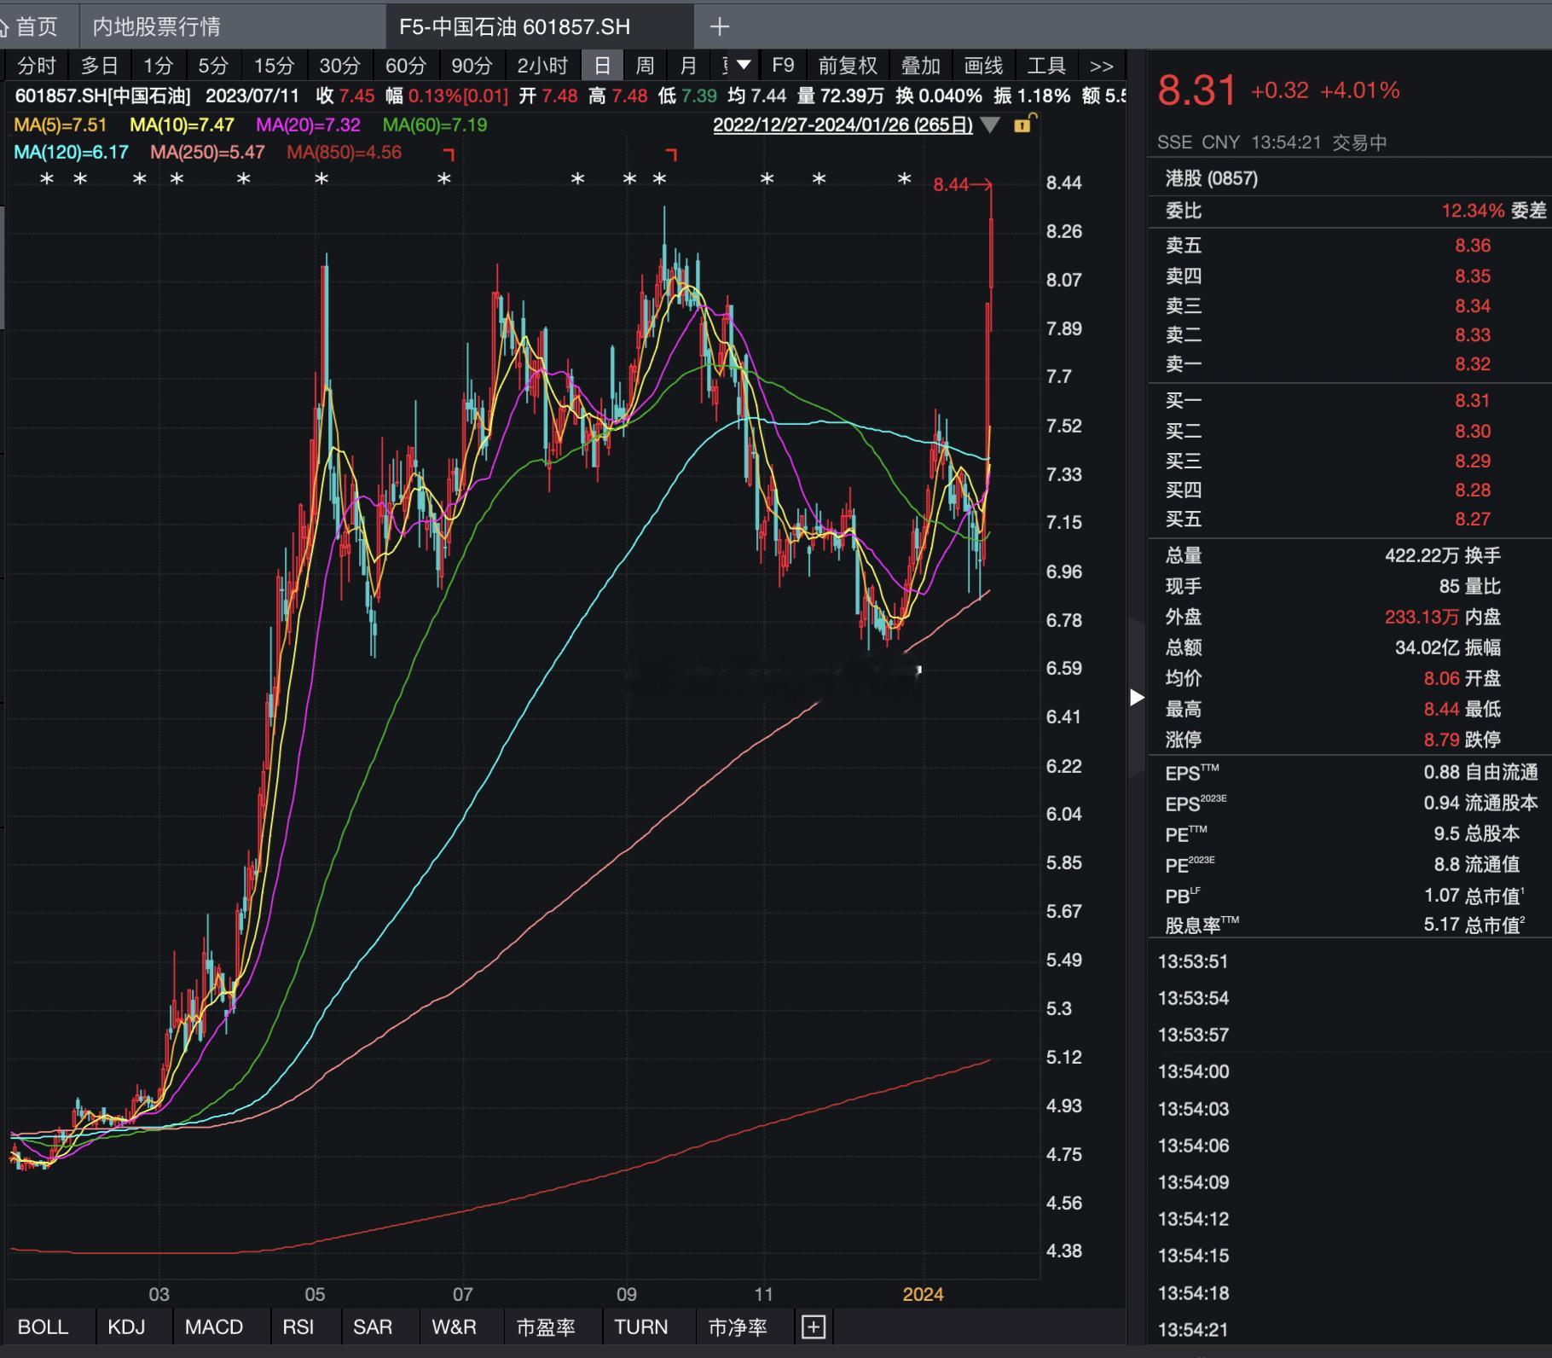
Task: Click tick time row 13:54:21
Action: pyautogui.click(x=1193, y=1330)
